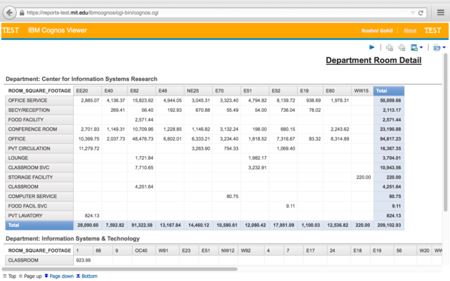This screenshot has height=281, width=450.
Task: Click the view format icon in Cognos toolbar
Action: pyautogui.click(x=436, y=47)
